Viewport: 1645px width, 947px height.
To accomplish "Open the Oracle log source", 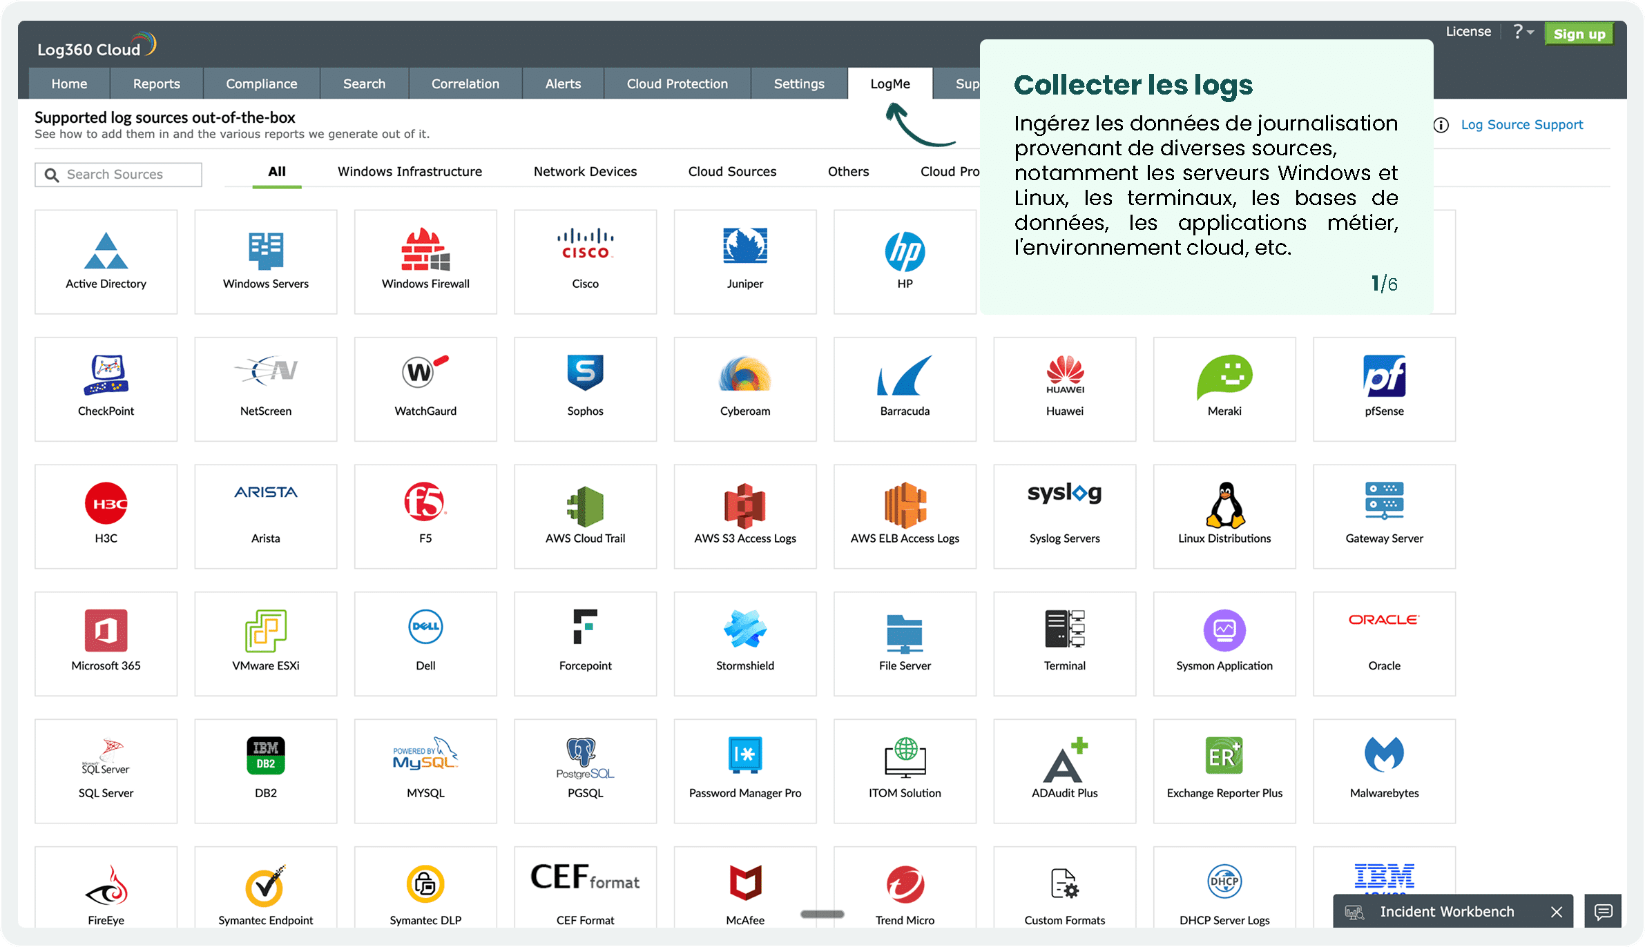I will 1384,644.
